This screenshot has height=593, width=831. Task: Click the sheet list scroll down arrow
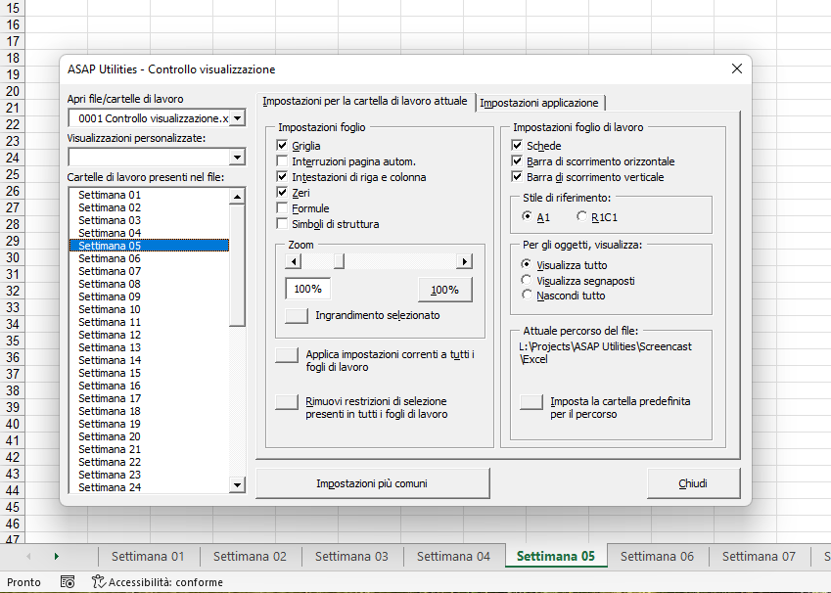point(237,484)
